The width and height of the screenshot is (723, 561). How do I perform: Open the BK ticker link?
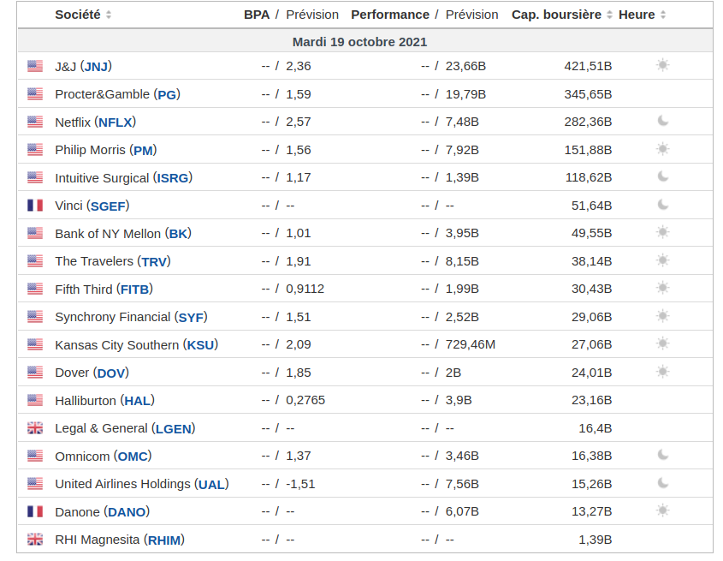pyautogui.click(x=178, y=234)
